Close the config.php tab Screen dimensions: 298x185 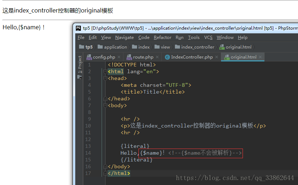point(119,57)
